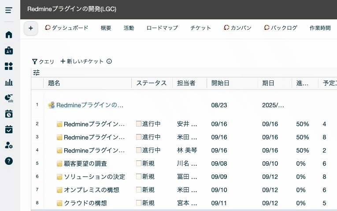Click the ticket icon beside クラウドの構想
The height and width of the screenshot is (211, 337).
click(59, 203)
